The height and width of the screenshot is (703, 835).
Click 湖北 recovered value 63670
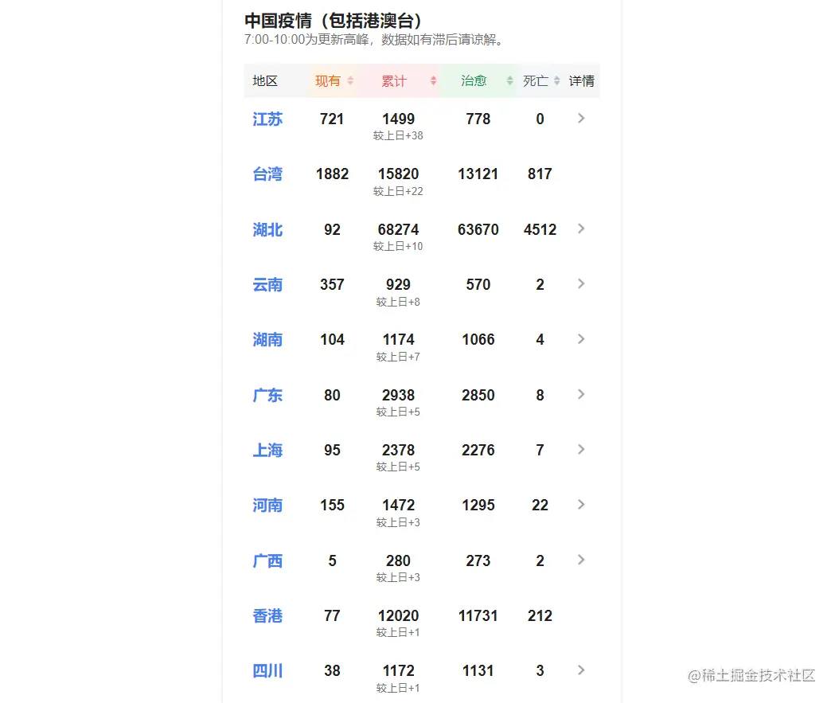[478, 229]
